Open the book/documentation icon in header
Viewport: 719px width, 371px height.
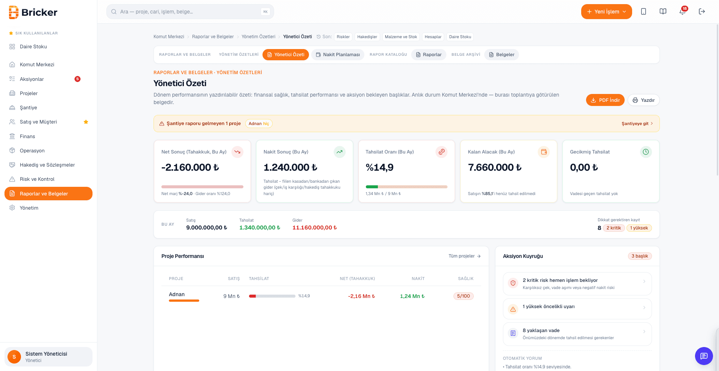[663, 12]
